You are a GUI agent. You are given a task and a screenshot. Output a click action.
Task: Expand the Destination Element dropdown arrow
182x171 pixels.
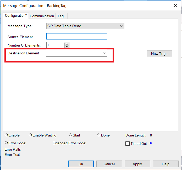point(104,53)
